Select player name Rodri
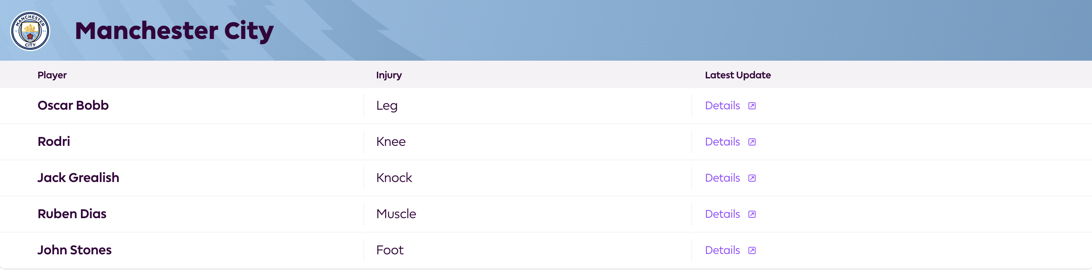This screenshot has width=1092, height=270. pos(54,141)
